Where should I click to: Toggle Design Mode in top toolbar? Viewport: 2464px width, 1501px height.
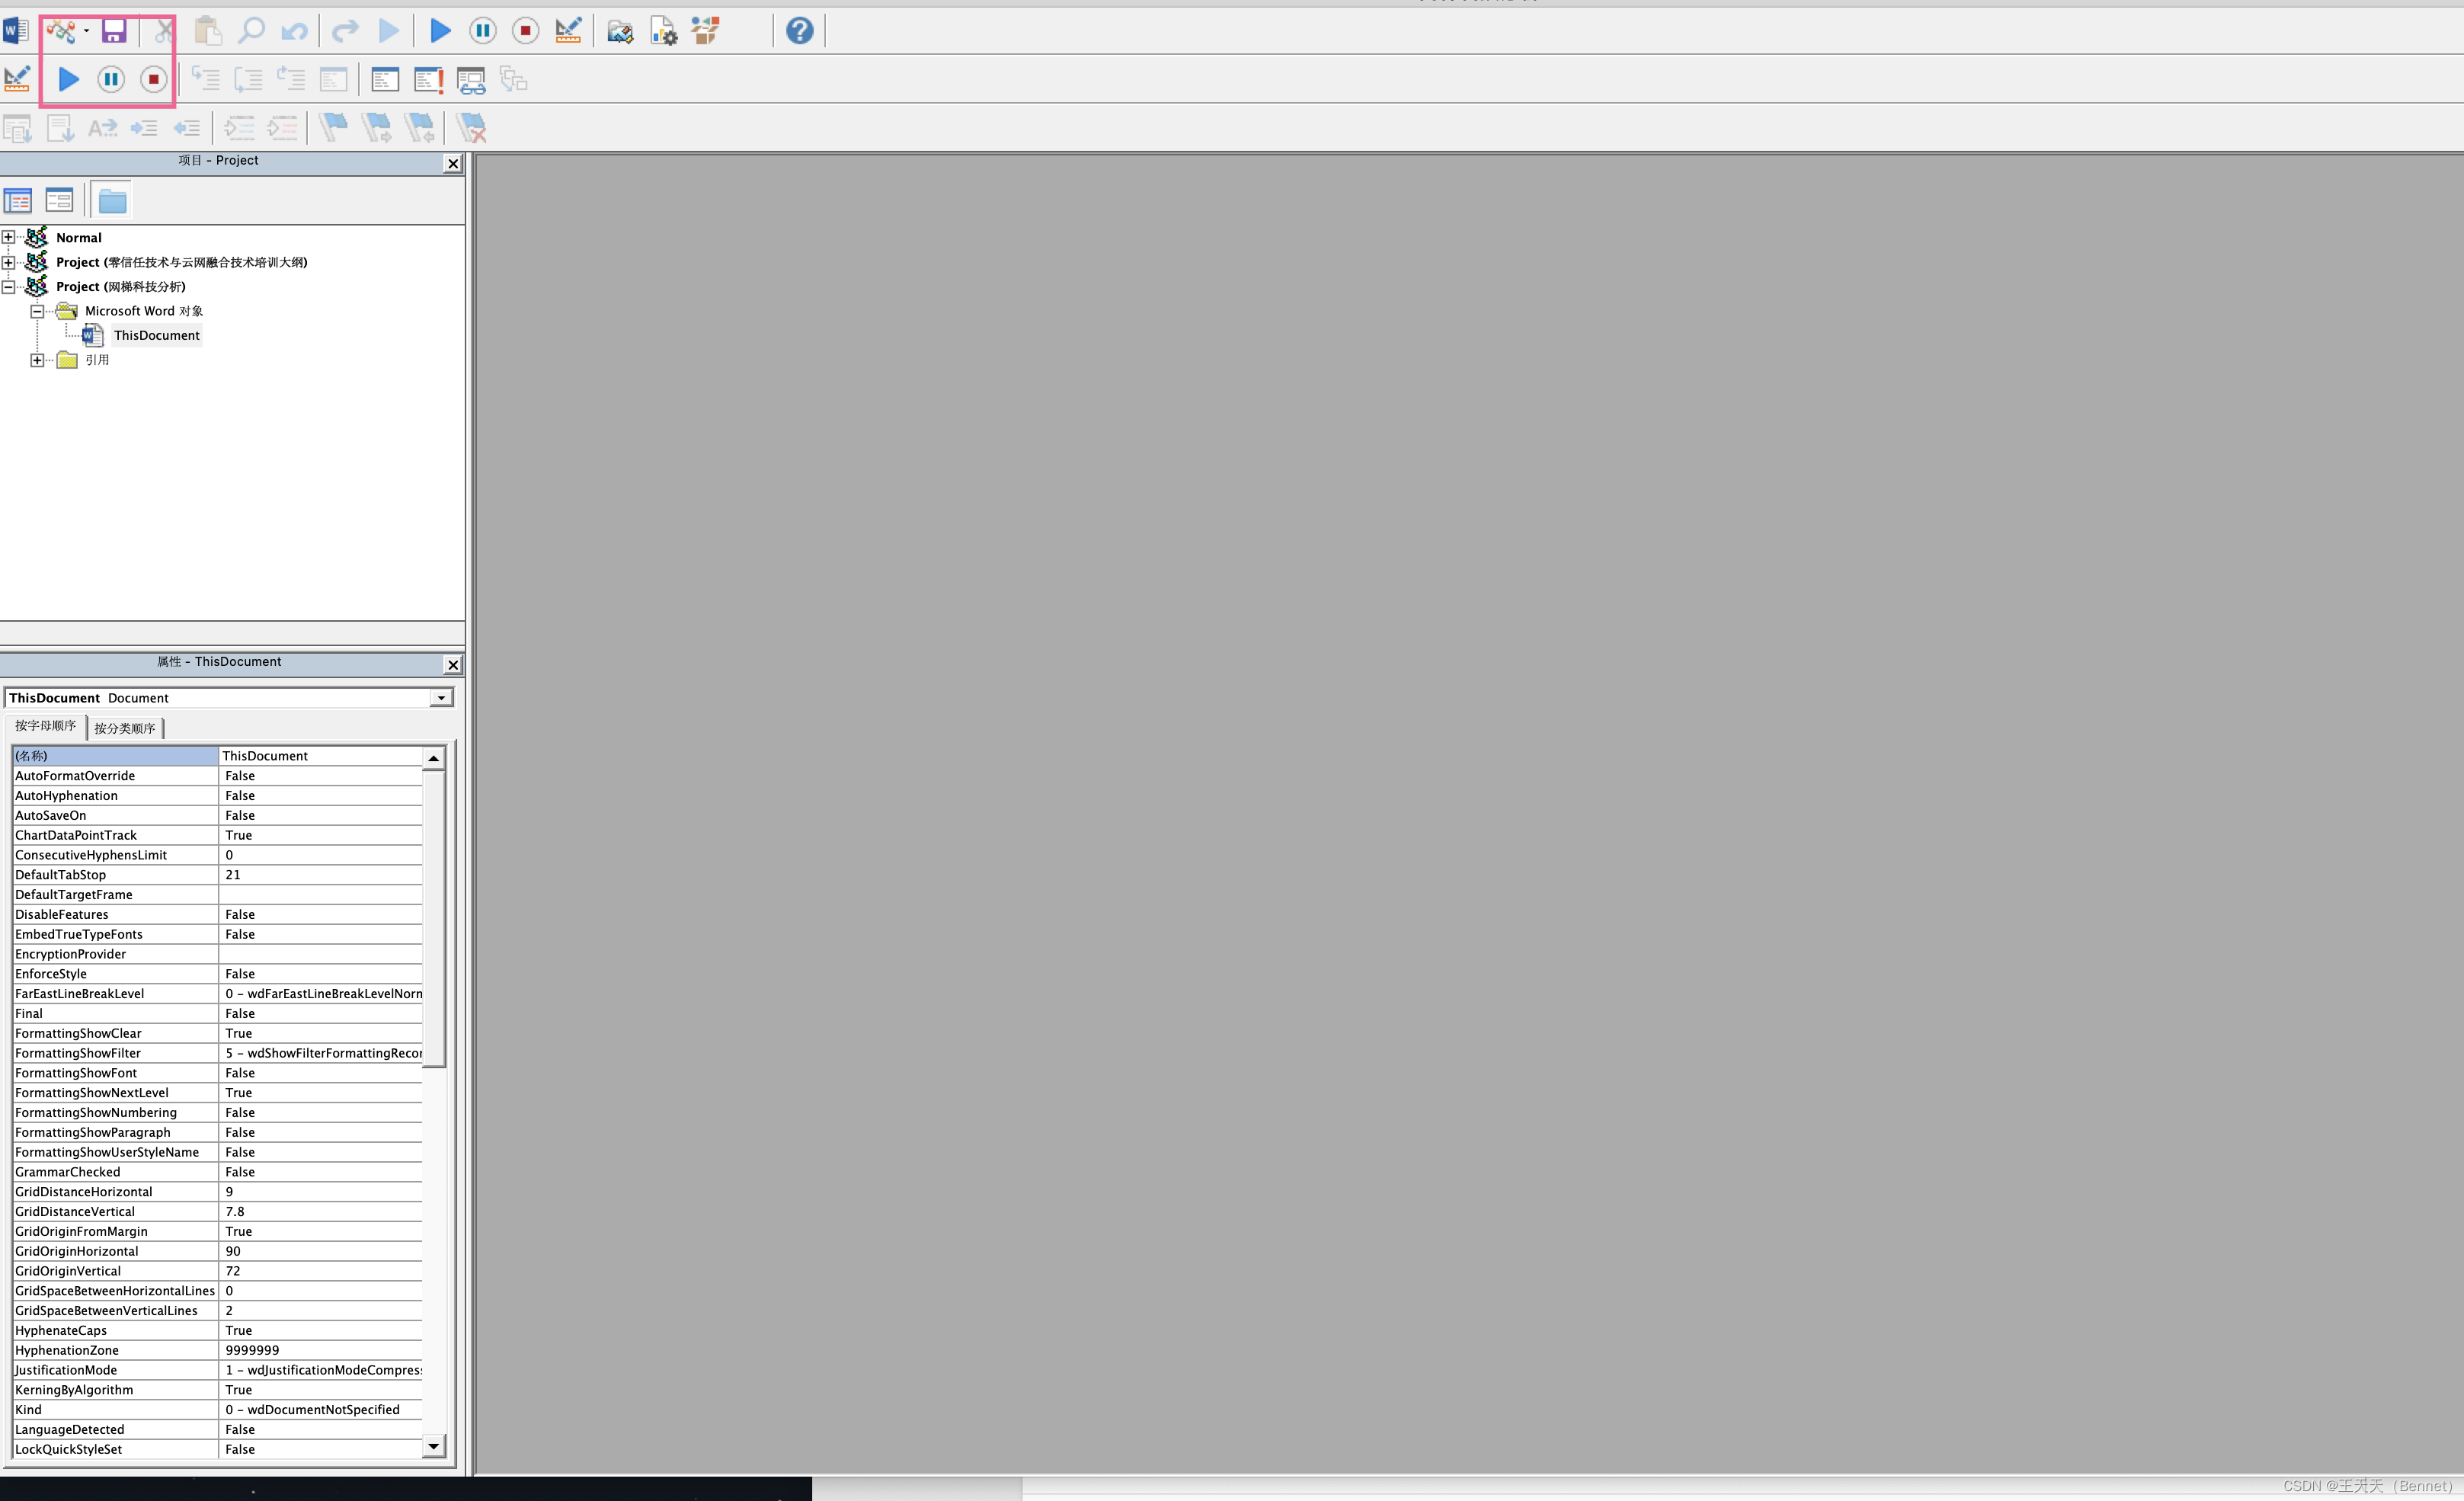coord(568,31)
